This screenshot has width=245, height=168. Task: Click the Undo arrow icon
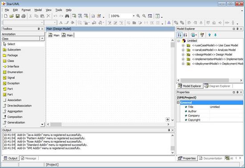click(55, 16)
